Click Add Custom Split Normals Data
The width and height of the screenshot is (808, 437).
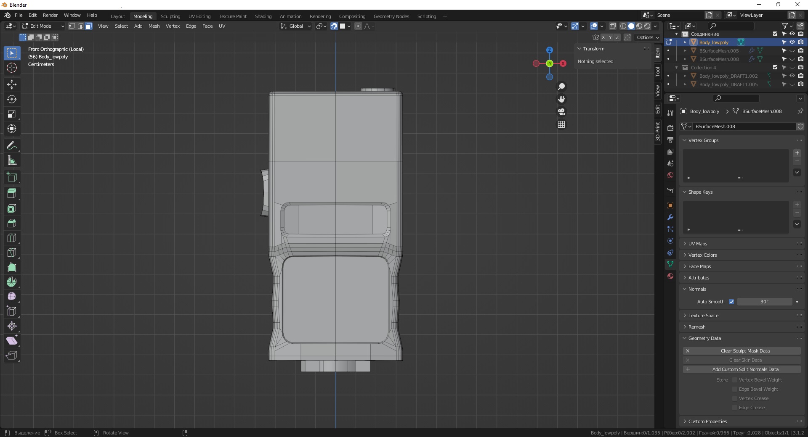pos(745,369)
